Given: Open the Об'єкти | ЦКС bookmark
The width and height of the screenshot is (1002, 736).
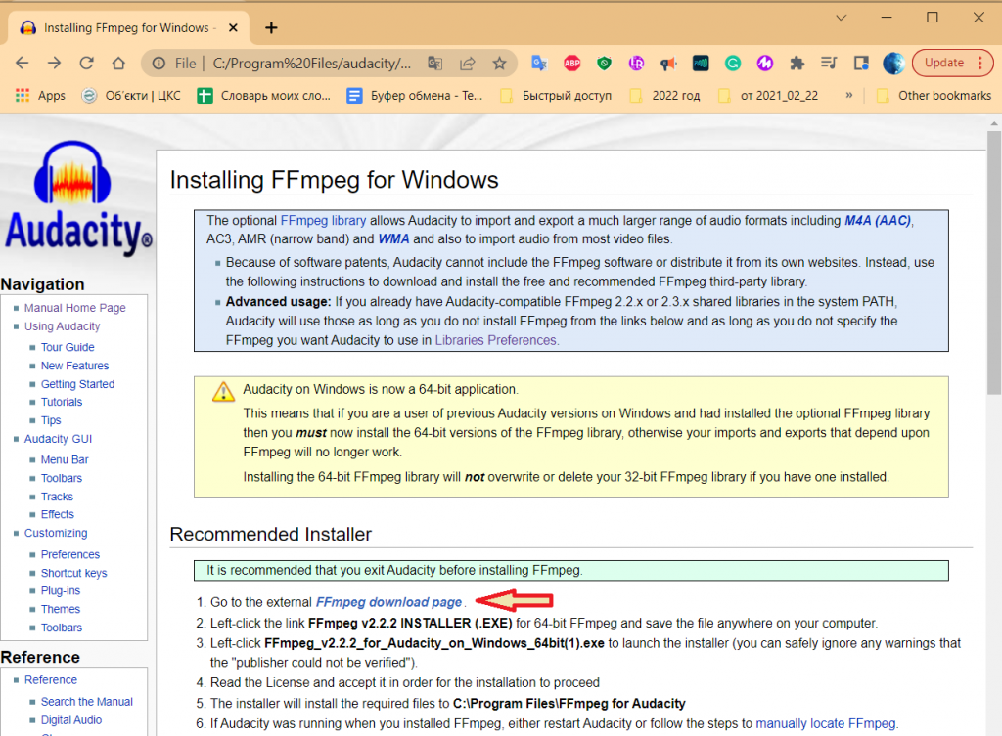Looking at the screenshot, I should point(131,95).
